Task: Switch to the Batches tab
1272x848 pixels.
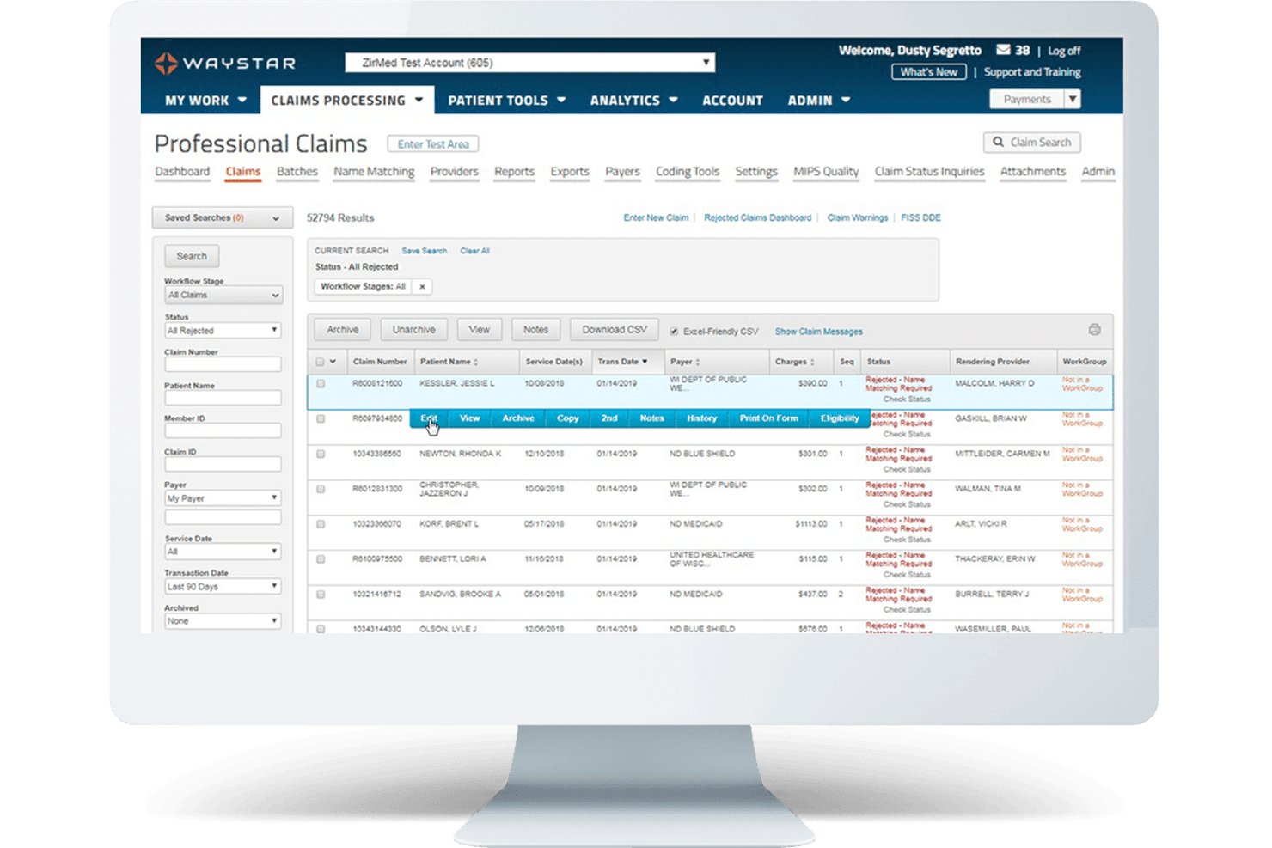Action: tap(297, 172)
